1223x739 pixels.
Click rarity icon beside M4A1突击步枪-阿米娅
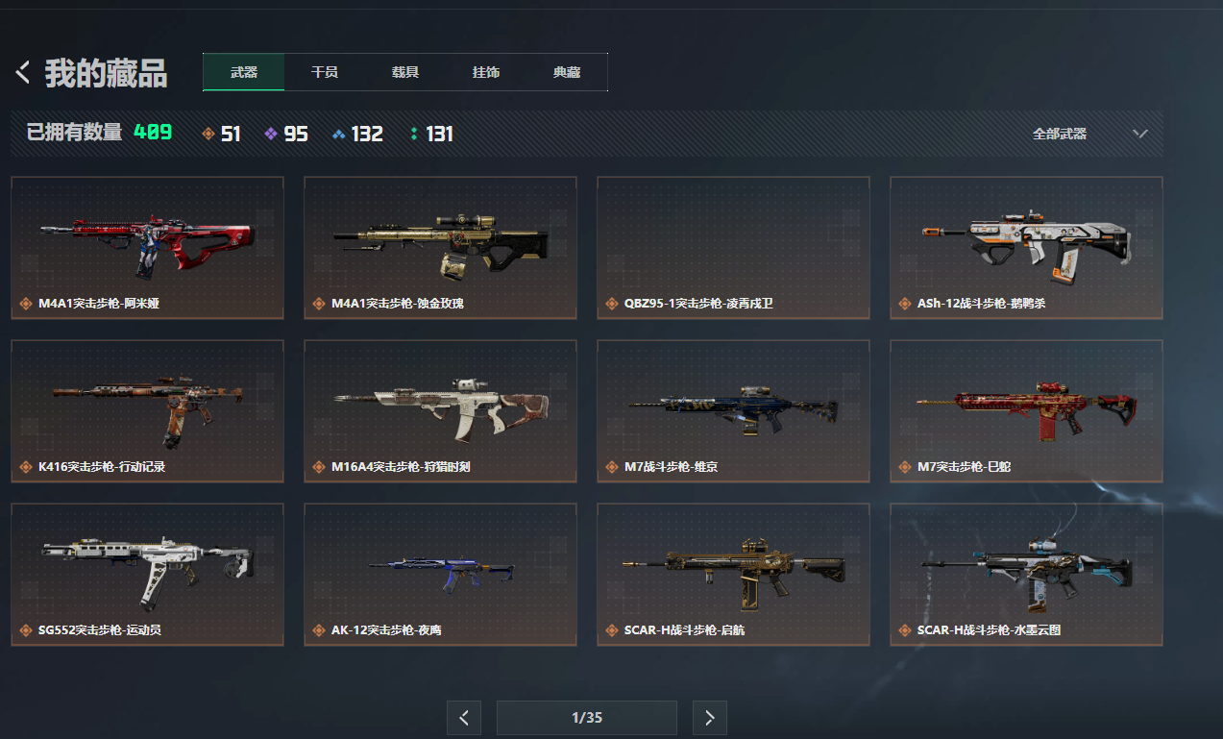(x=26, y=304)
